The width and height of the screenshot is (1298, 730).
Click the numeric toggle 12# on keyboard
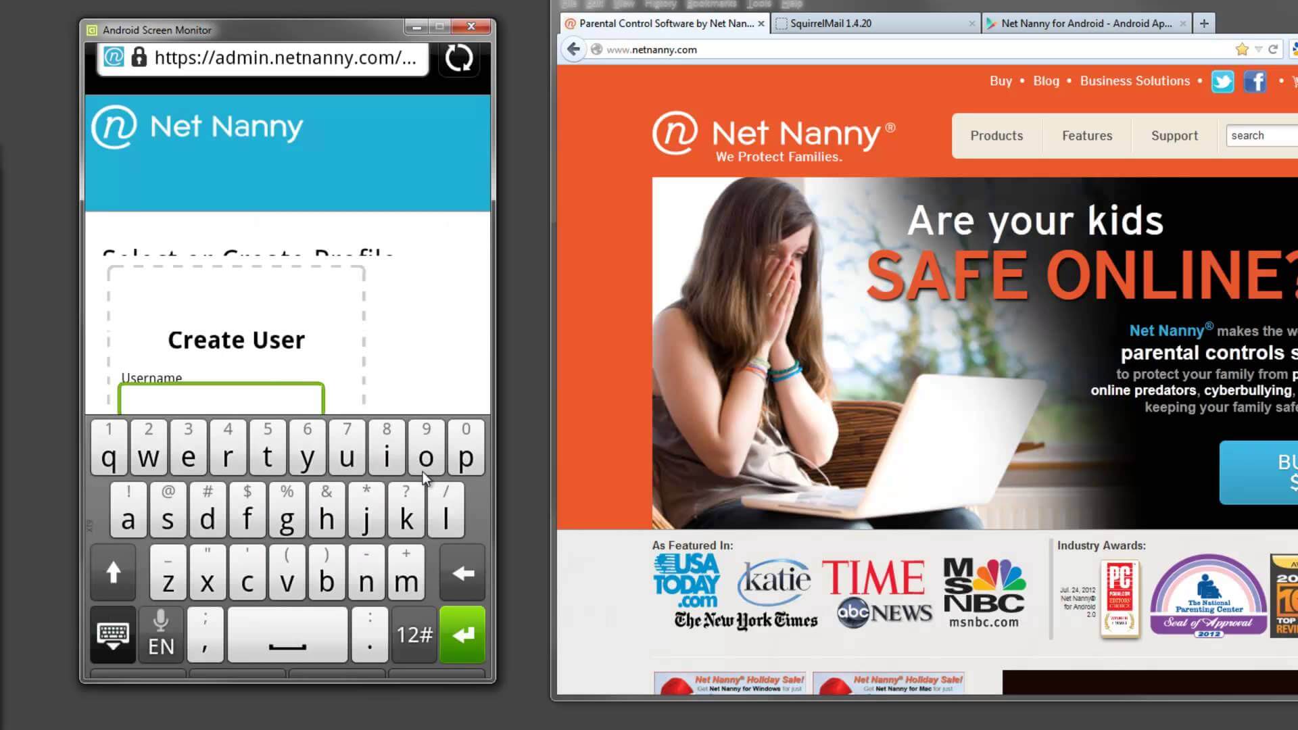(413, 634)
